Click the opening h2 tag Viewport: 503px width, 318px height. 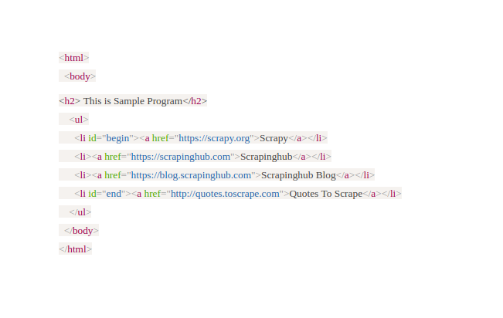pyautogui.click(x=70, y=101)
